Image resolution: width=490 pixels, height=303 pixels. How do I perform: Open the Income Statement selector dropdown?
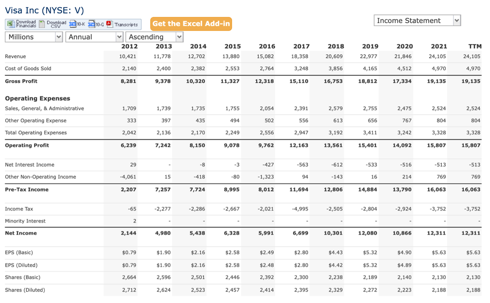(x=417, y=21)
